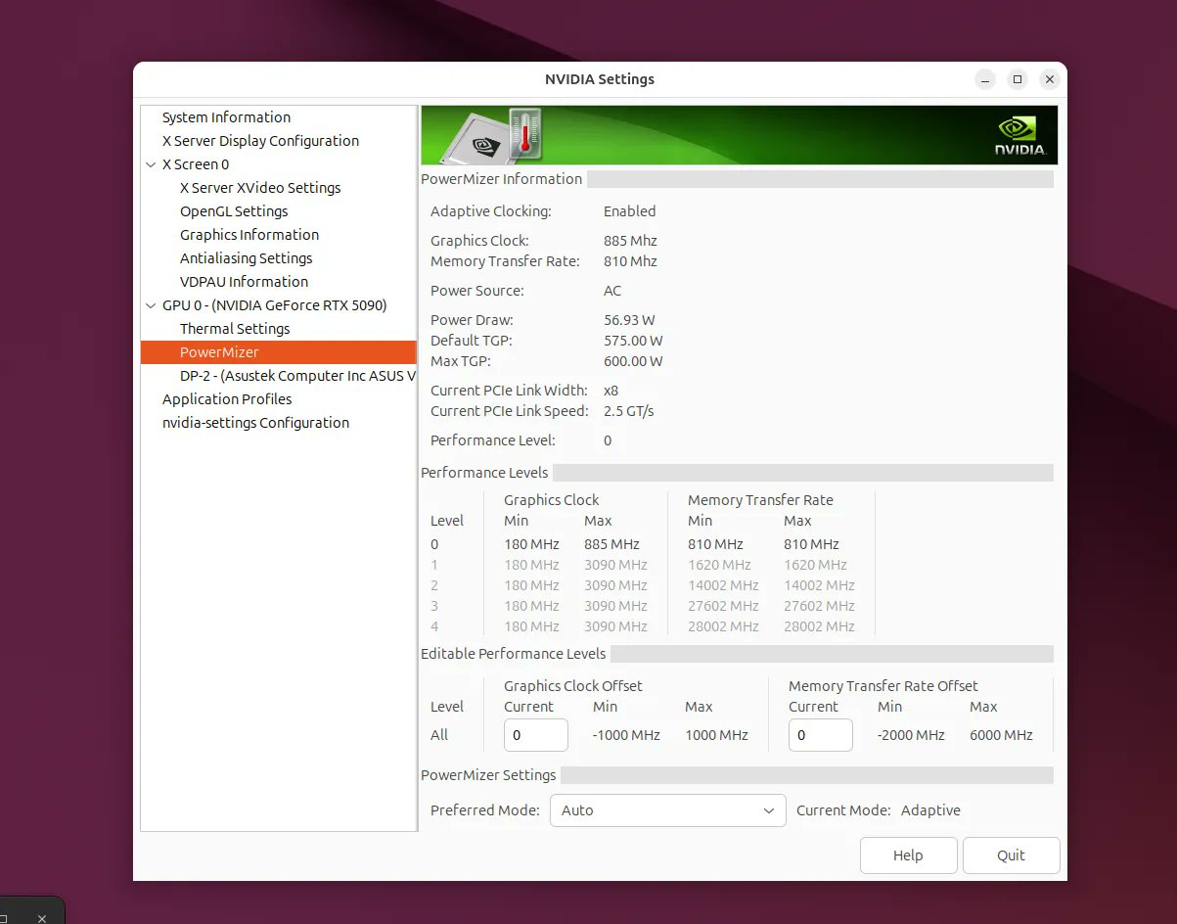
Task: Select OpenGL Settings in sidebar
Action: point(233,210)
